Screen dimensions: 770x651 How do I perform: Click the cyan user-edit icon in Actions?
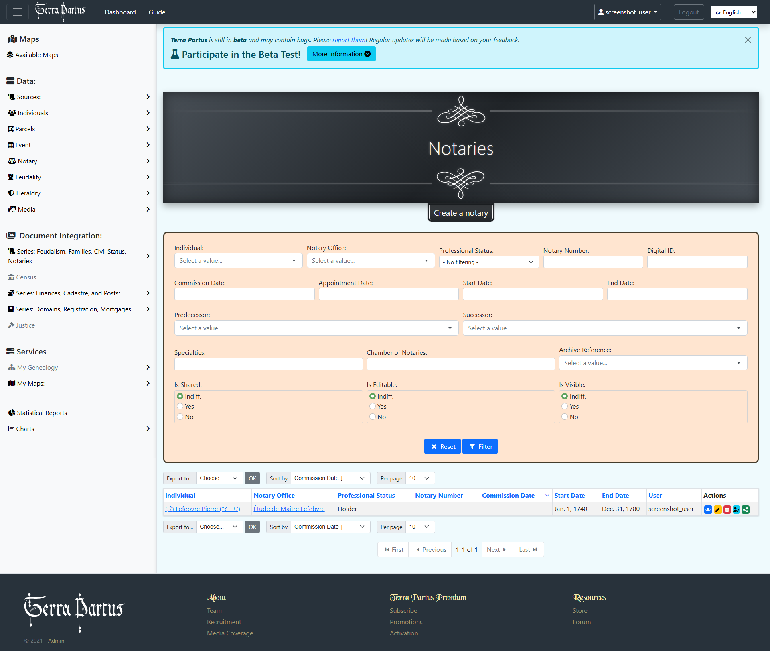736,510
